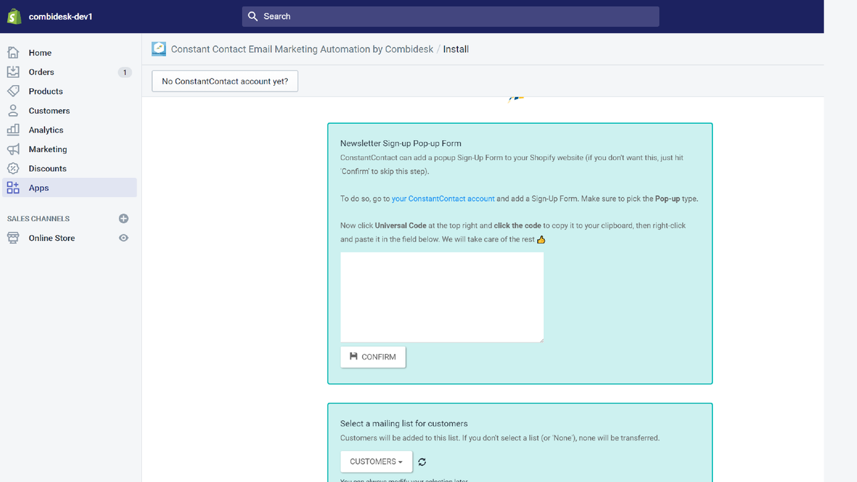Screen dimensions: 857x482
Task: Click the CONFIRM button
Action: [x=373, y=357]
